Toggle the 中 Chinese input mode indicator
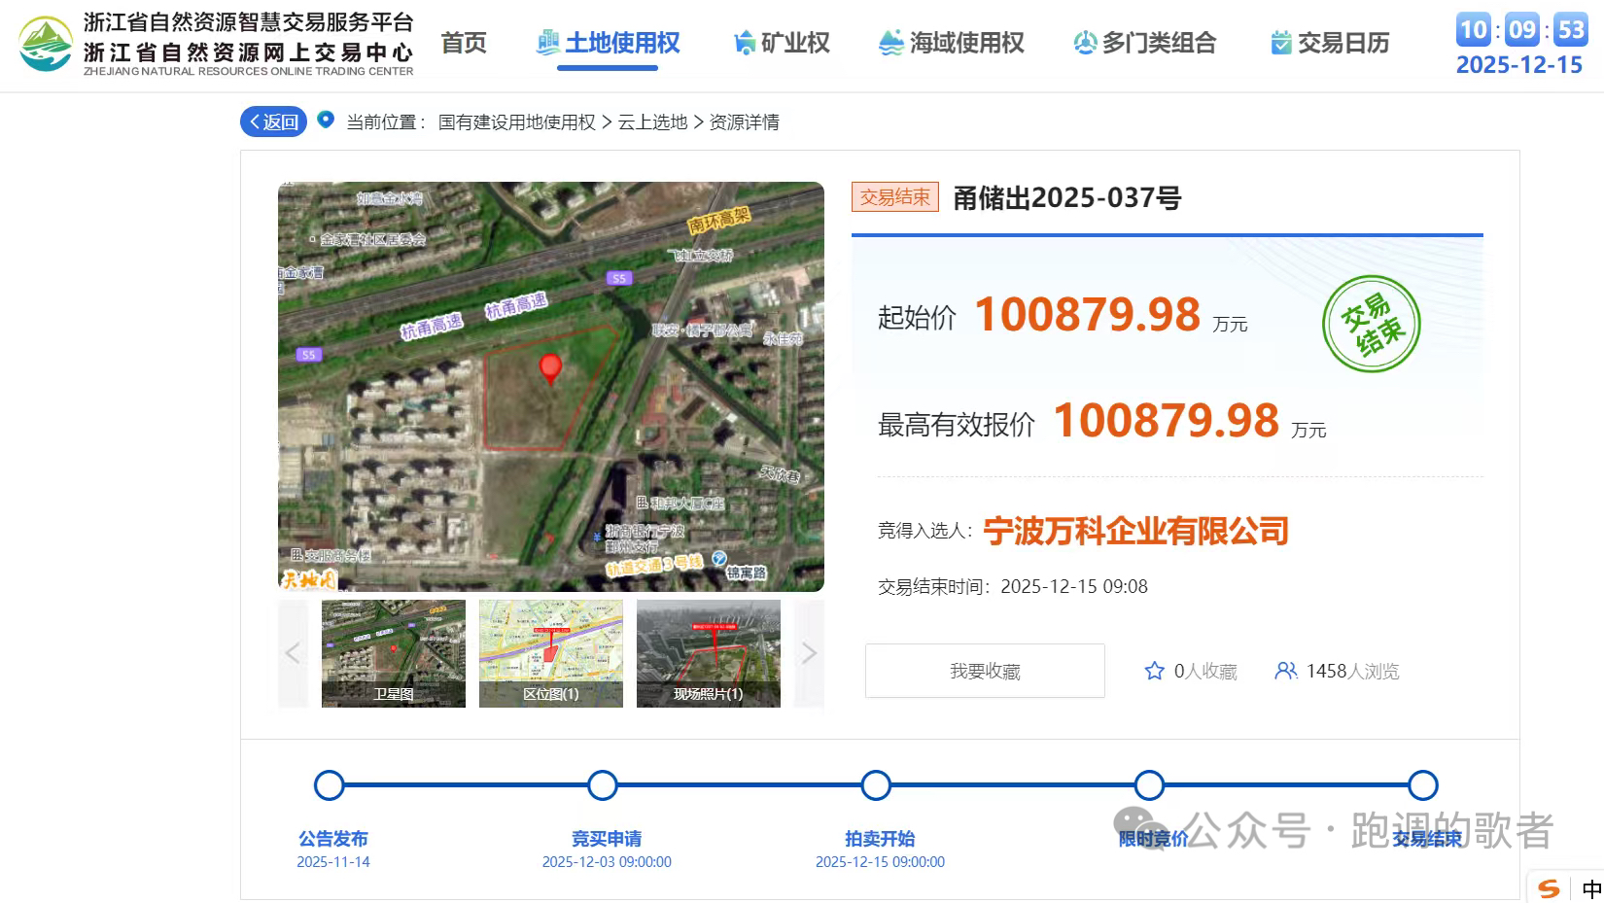 click(x=1590, y=888)
